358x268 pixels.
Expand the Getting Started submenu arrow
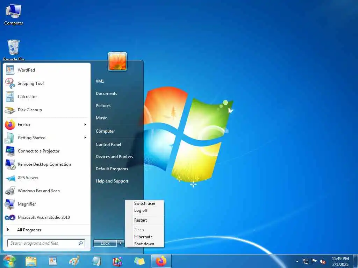pyautogui.click(x=85, y=137)
